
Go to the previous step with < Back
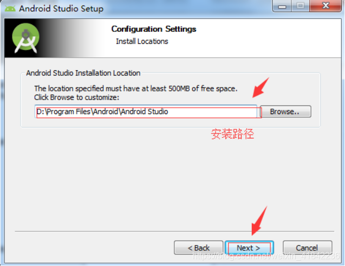pyautogui.click(x=198, y=248)
